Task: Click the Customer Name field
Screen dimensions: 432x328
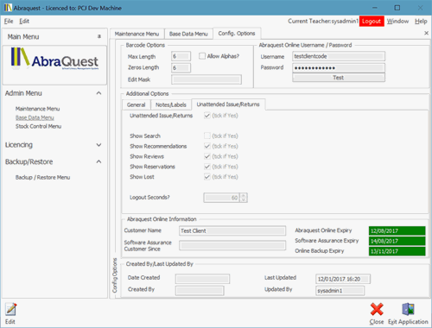Action: [x=232, y=230]
